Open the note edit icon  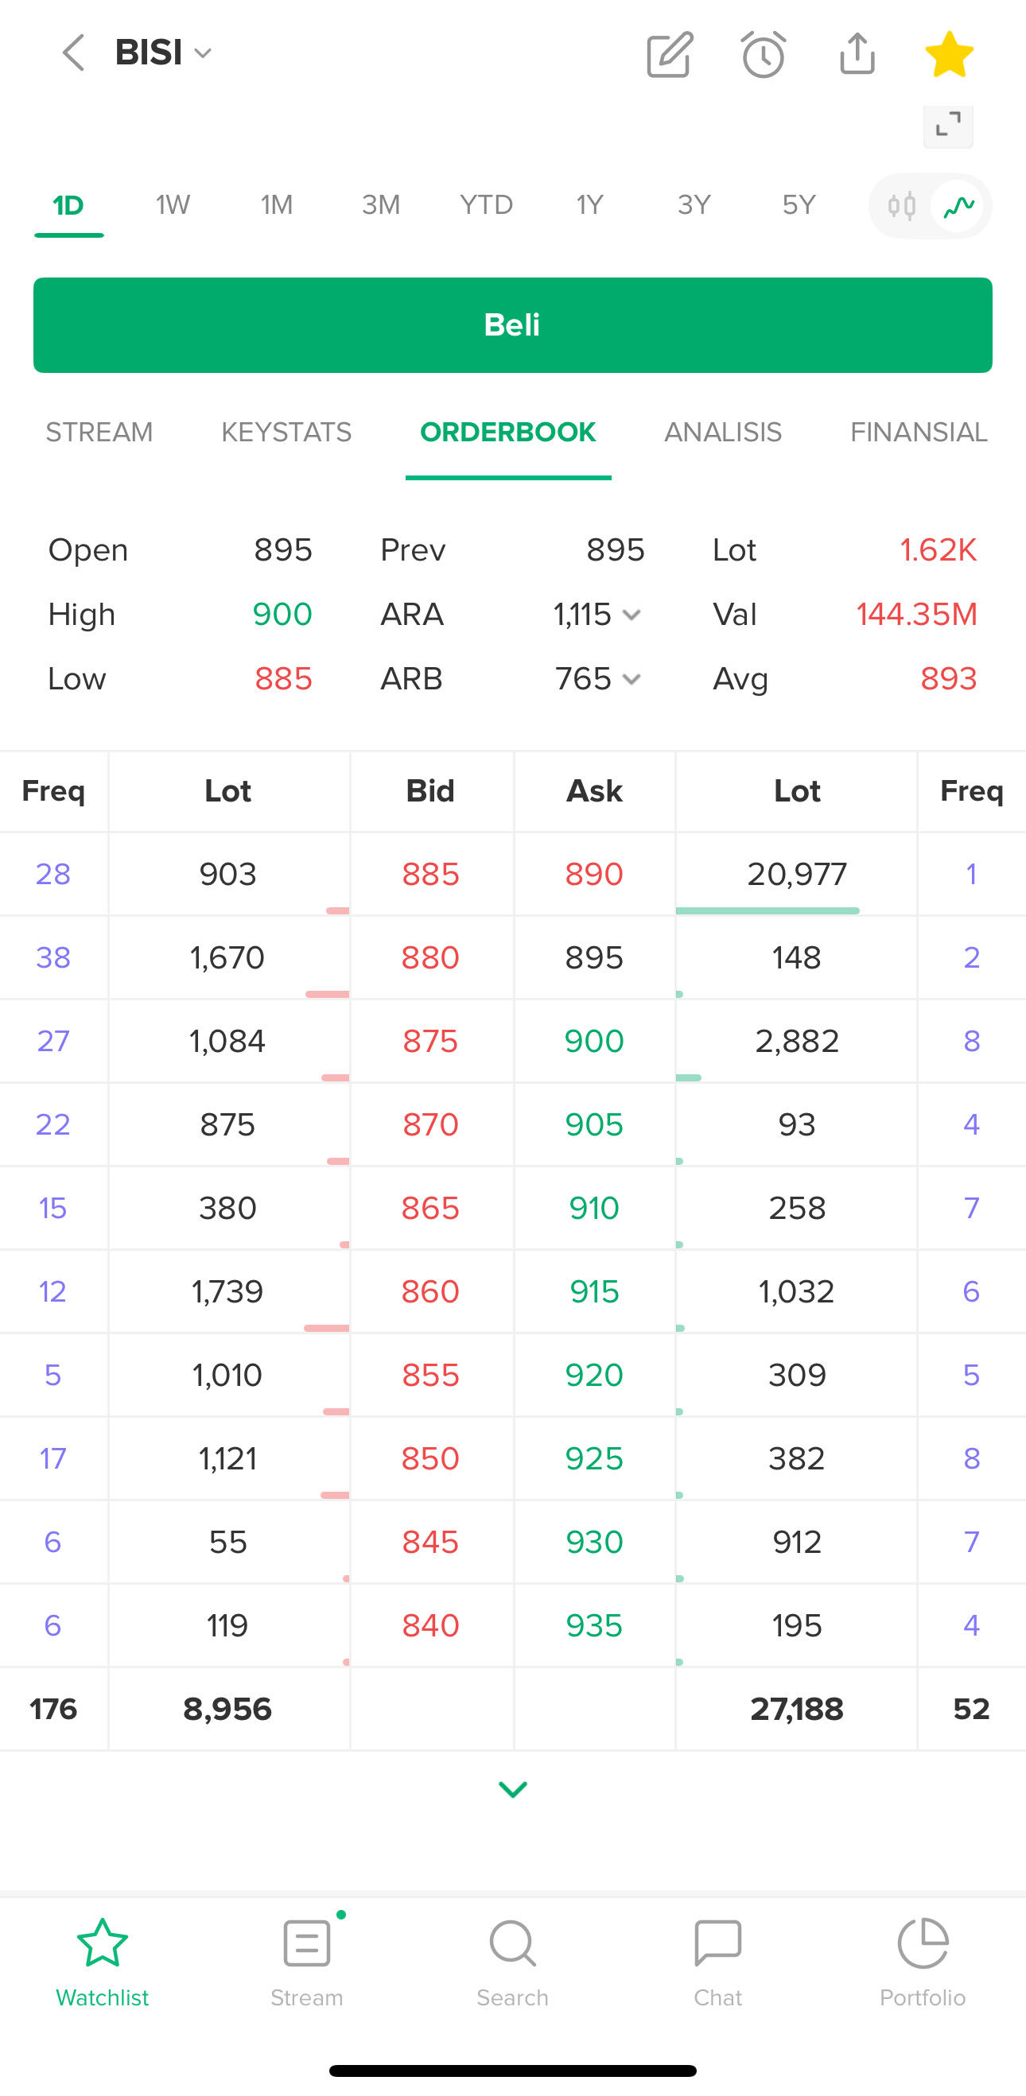669,55
